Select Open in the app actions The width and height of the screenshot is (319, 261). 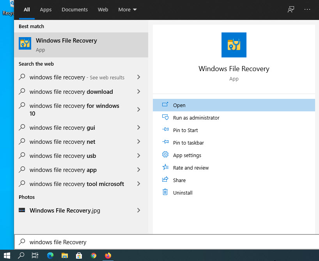[x=234, y=105]
